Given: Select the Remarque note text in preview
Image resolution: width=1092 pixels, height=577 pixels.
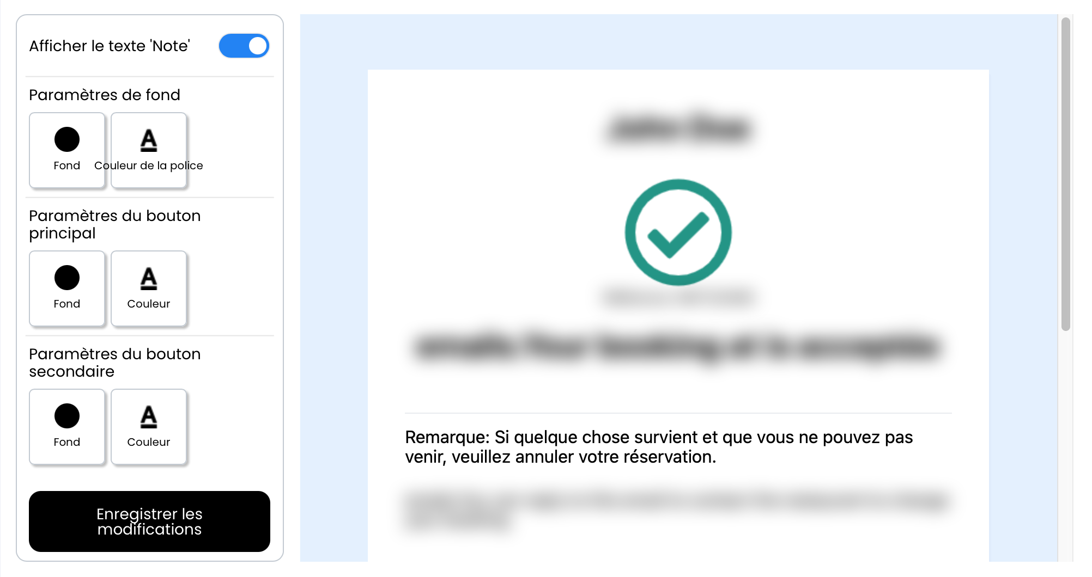Looking at the screenshot, I should (659, 447).
